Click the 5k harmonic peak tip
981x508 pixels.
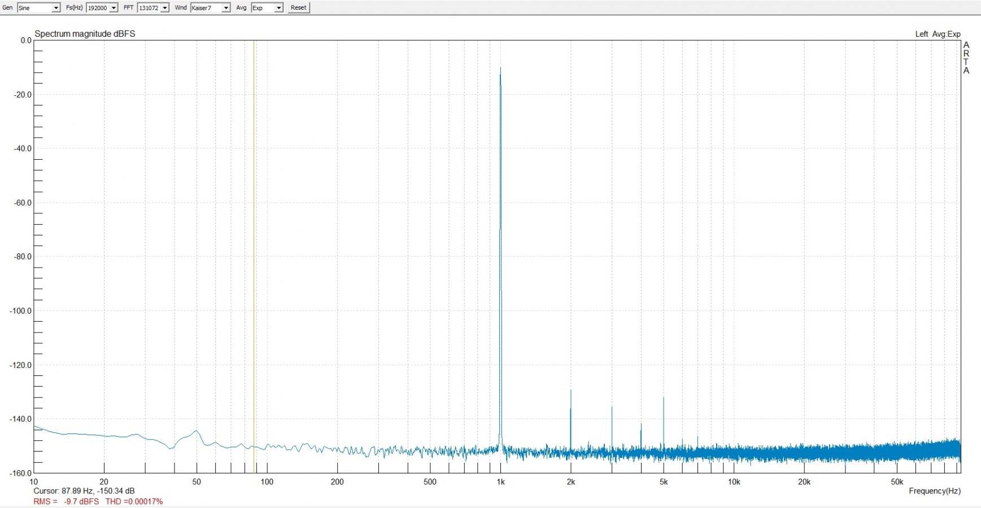pyautogui.click(x=664, y=398)
